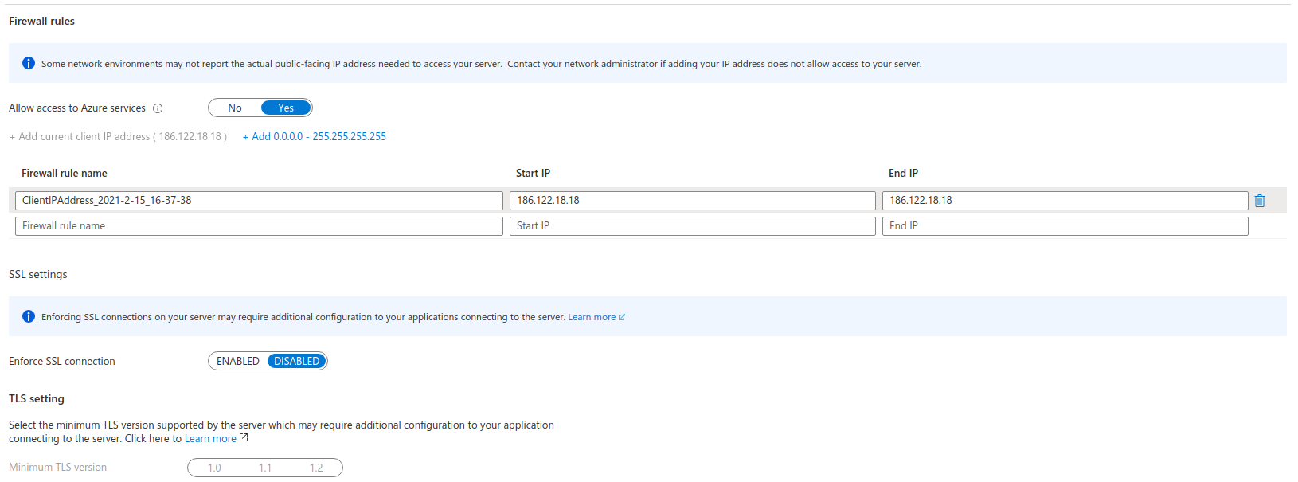
Task: Choose minimum TLS version 1.1
Action: (x=265, y=468)
